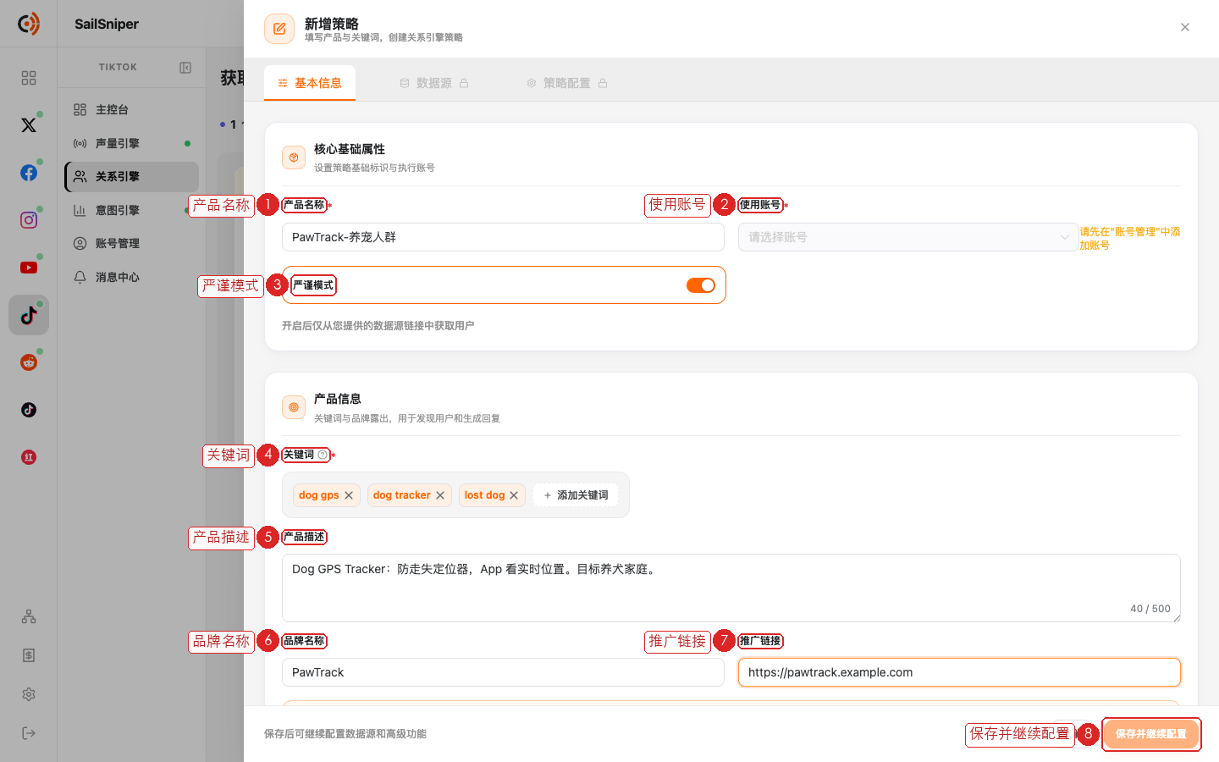Click the logout icon at bottom left
1219x762 pixels.
(x=29, y=733)
